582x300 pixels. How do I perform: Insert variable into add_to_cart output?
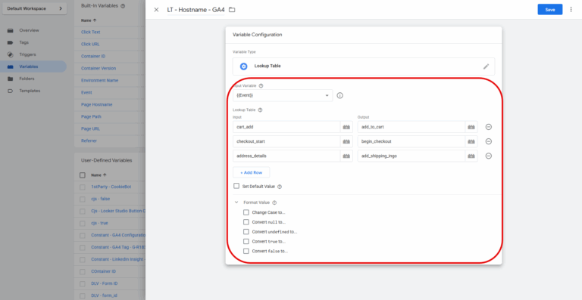471,127
